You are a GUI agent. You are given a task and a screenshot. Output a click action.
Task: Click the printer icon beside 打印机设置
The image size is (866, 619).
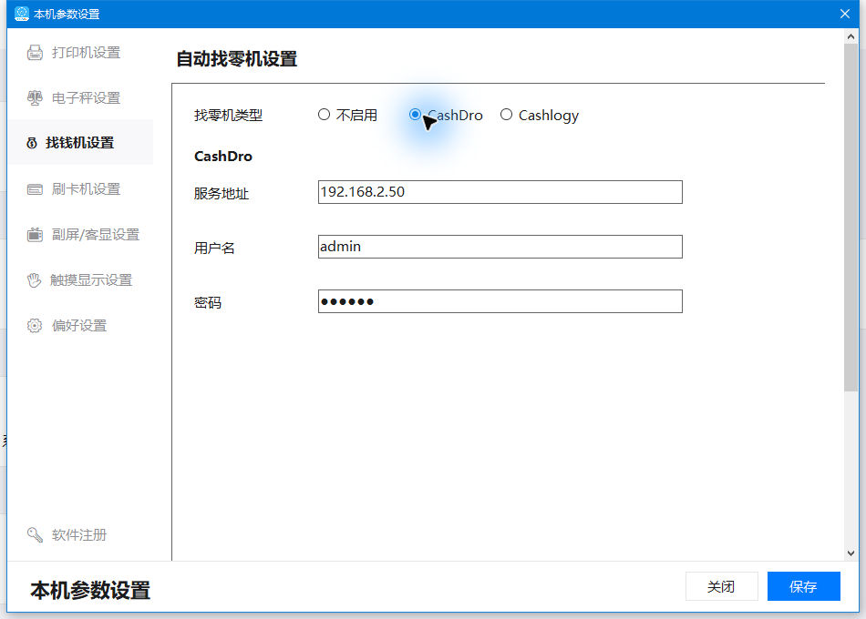pyautogui.click(x=35, y=53)
